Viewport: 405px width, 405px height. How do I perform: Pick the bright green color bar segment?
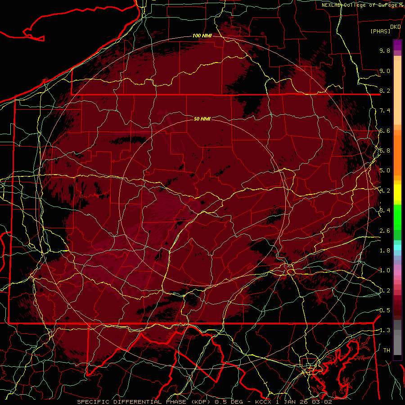pos(397,217)
